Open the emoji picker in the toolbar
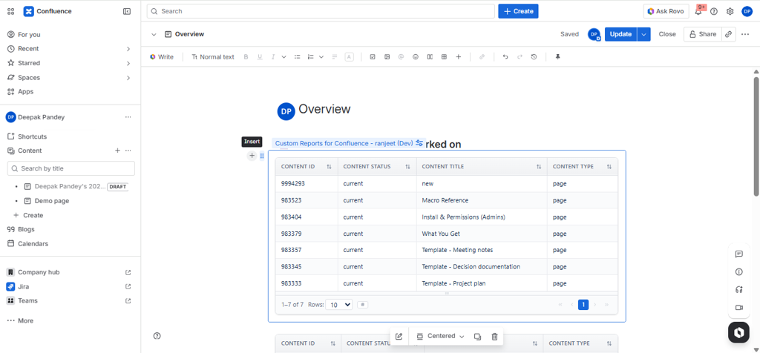Screen dimensions: 760x353 click(x=416, y=56)
